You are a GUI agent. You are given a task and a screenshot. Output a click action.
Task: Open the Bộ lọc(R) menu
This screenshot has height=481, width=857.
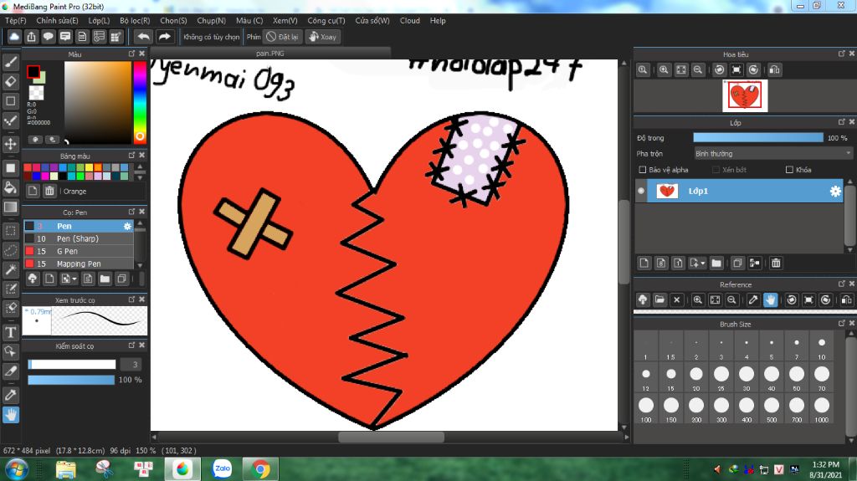point(135,20)
